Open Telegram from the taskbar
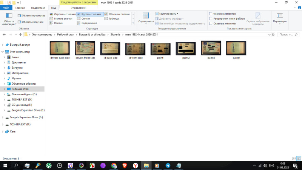Image resolution: width=302 pixels, height=170 pixels. click(x=168, y=165)
